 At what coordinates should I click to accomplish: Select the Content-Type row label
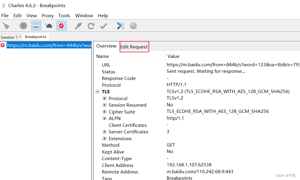[117, 159]
